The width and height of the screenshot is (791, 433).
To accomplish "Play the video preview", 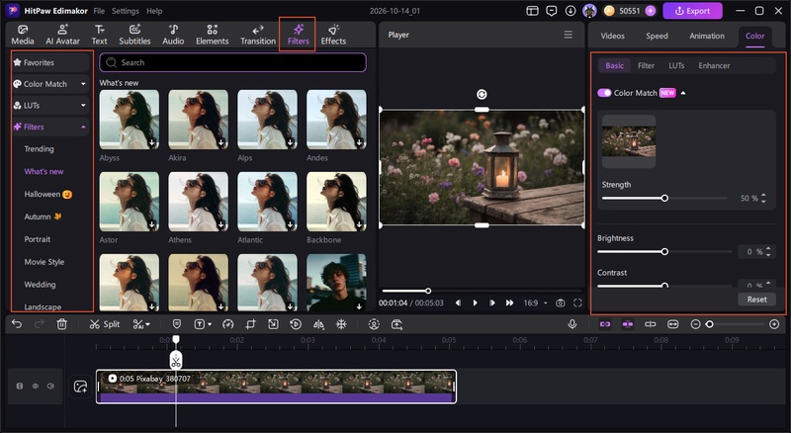I will (475, 303).
